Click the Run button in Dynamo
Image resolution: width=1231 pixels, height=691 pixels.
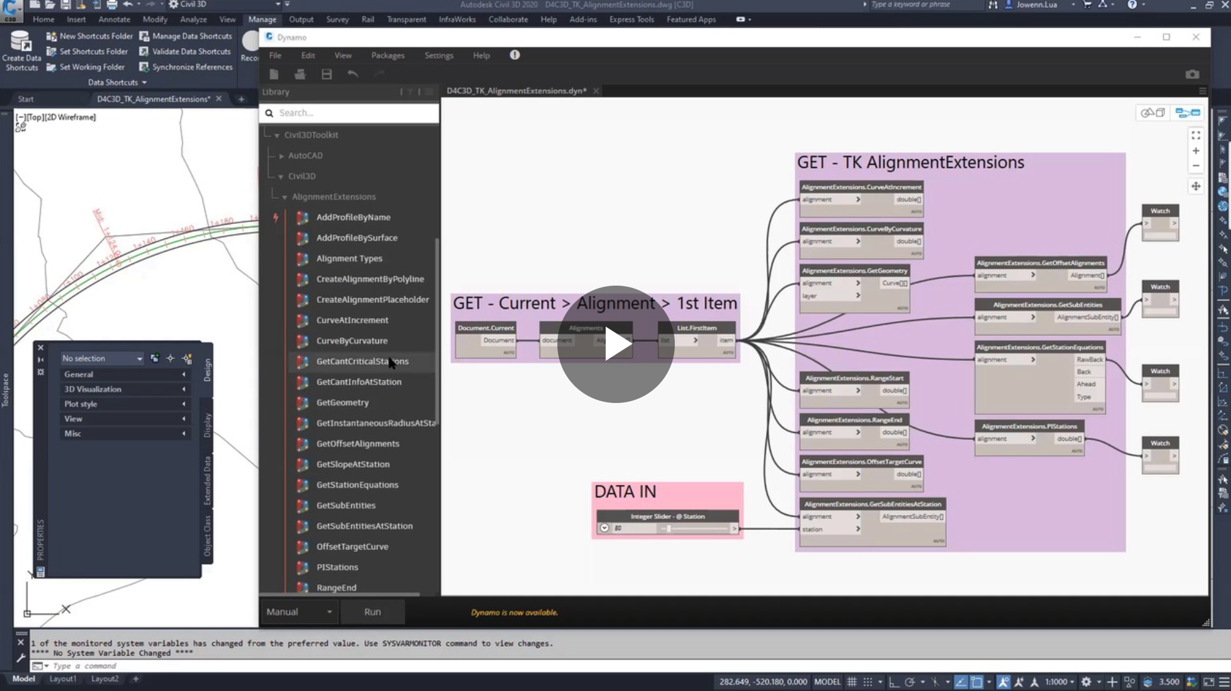coord(372,611)
